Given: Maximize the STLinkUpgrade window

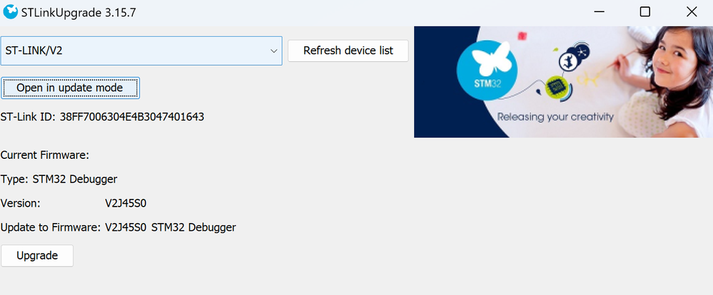Looking at the screenshot, I should [644, 11].
